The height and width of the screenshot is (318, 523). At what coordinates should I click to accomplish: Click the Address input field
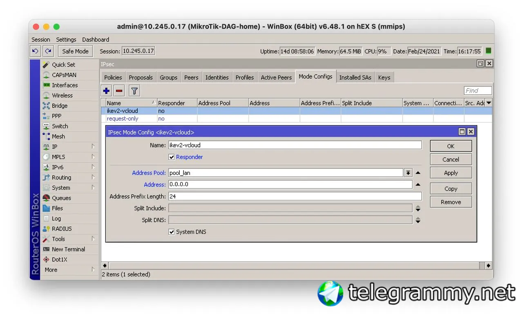click(x=290, y=185)
